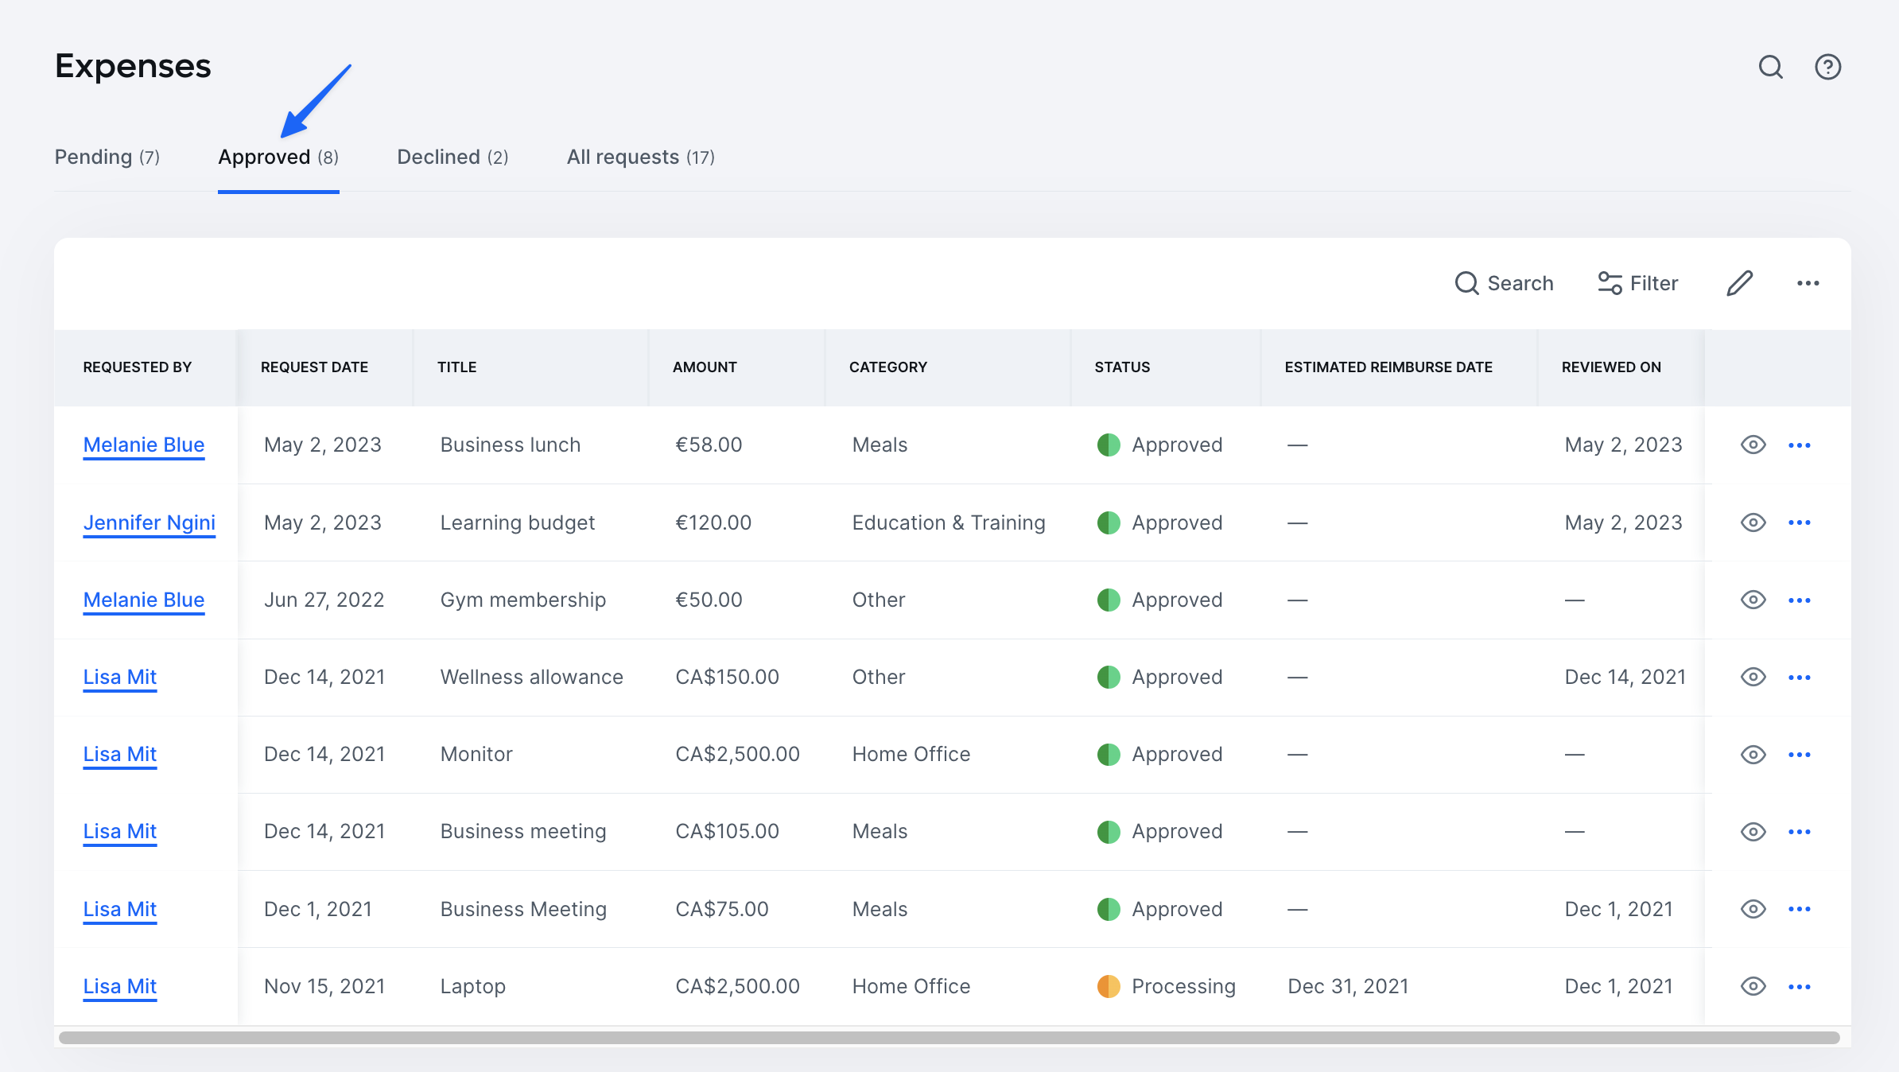Screen dimensions: 1899x1072
Task: Click the 'Dec 31, 2021' reimburse date cell
Action: pyautogui.click(x=1348, y=986)
